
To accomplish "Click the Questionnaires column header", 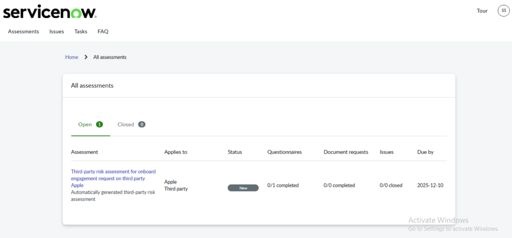I will pyautogui.click(x=284, y=152).
